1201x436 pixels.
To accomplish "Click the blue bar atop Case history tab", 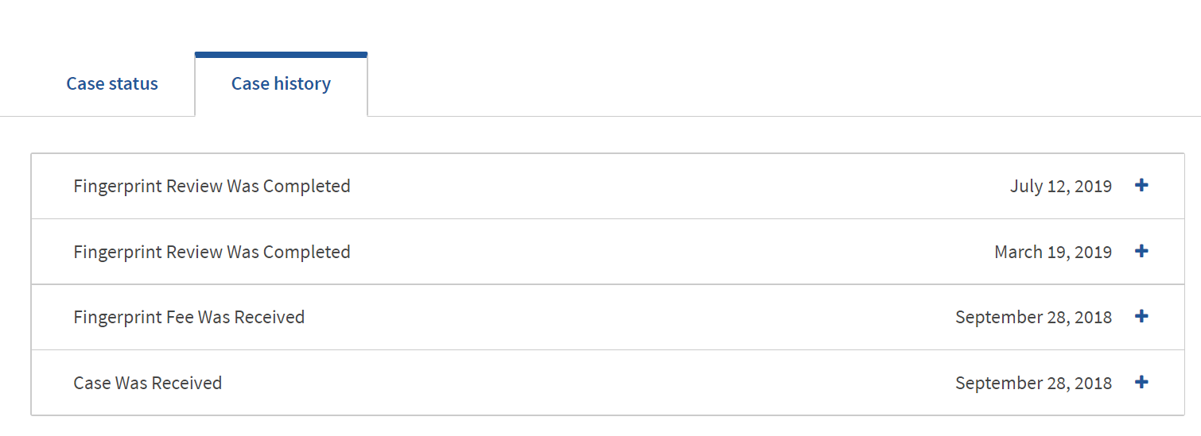I will click(x=281, y=55).
